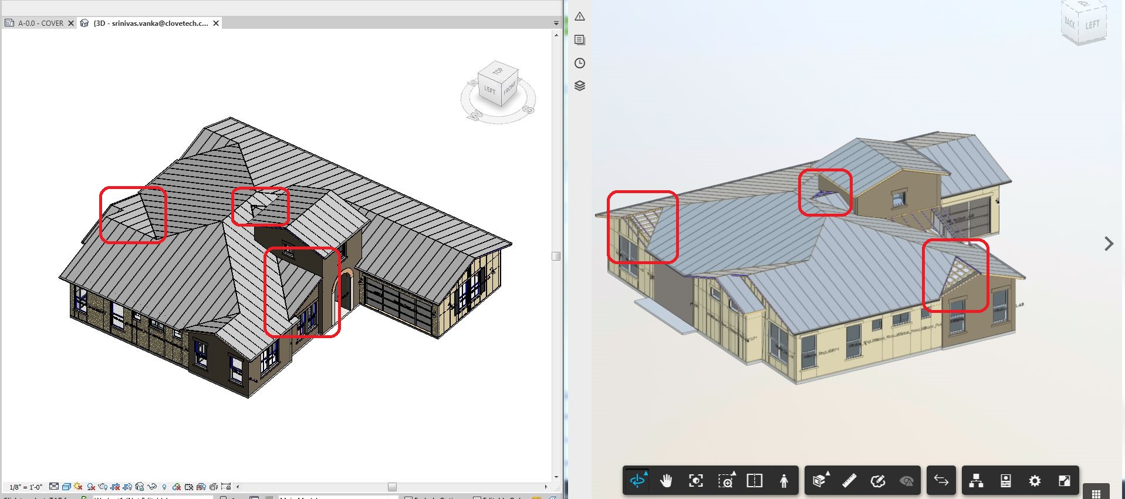Open the issues warning triangle panel
Screen dimensions: 1125x499
[x=580, y=16]
